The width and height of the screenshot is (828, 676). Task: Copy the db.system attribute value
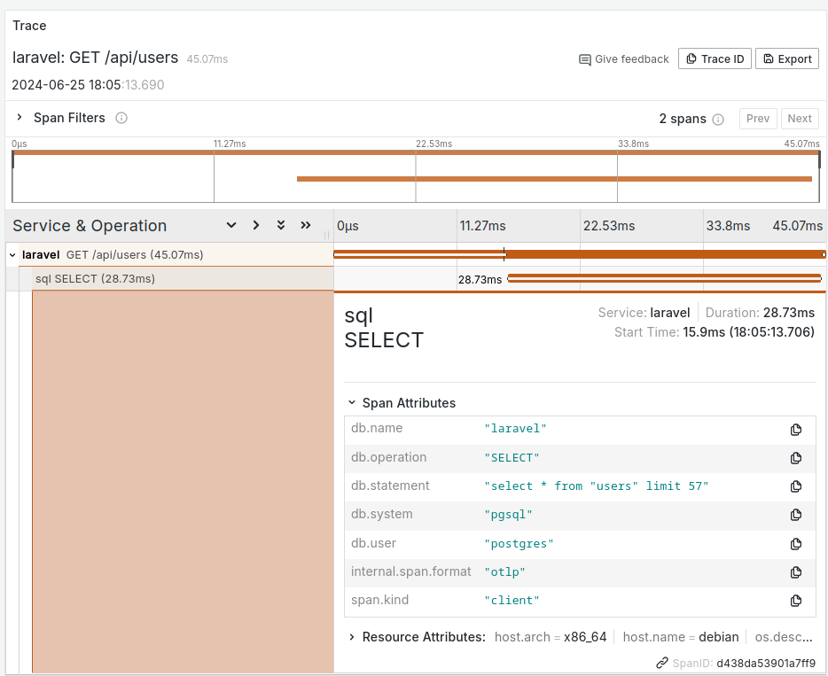pos(796,515)
